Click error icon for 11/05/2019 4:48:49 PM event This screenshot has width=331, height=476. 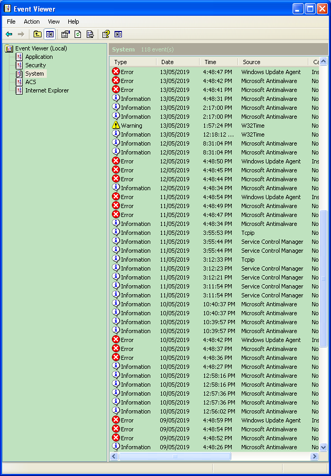pos(116,205)
